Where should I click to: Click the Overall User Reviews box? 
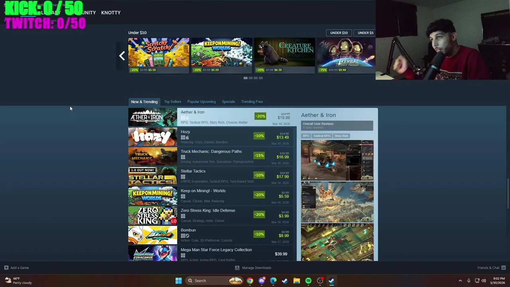coord(337,126)
